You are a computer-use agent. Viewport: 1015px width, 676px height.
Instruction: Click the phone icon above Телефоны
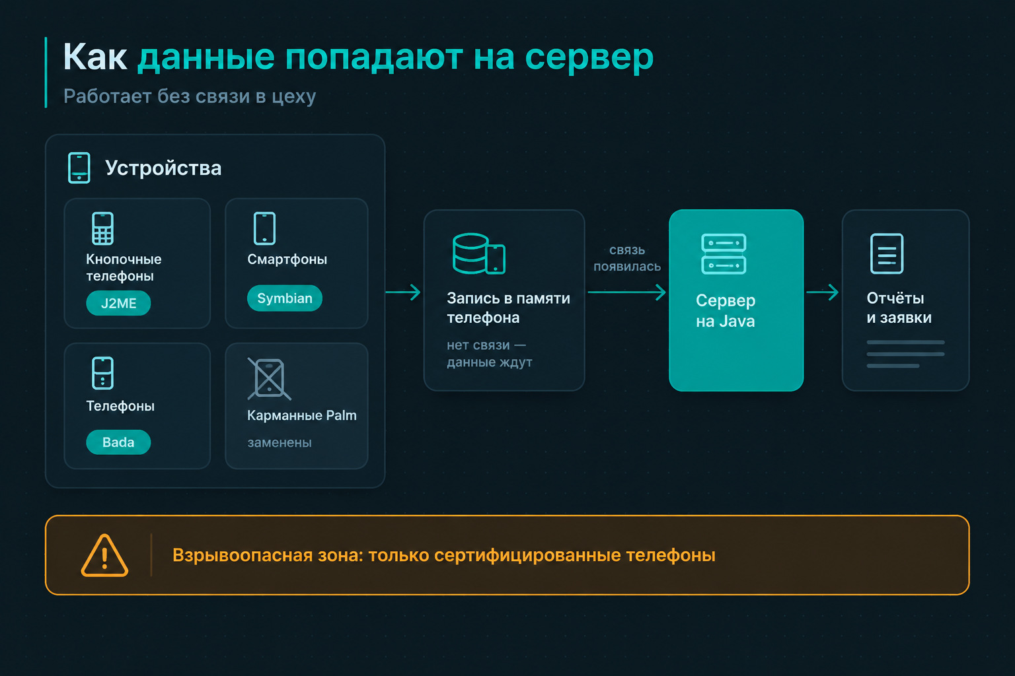[x=102, y=373]
